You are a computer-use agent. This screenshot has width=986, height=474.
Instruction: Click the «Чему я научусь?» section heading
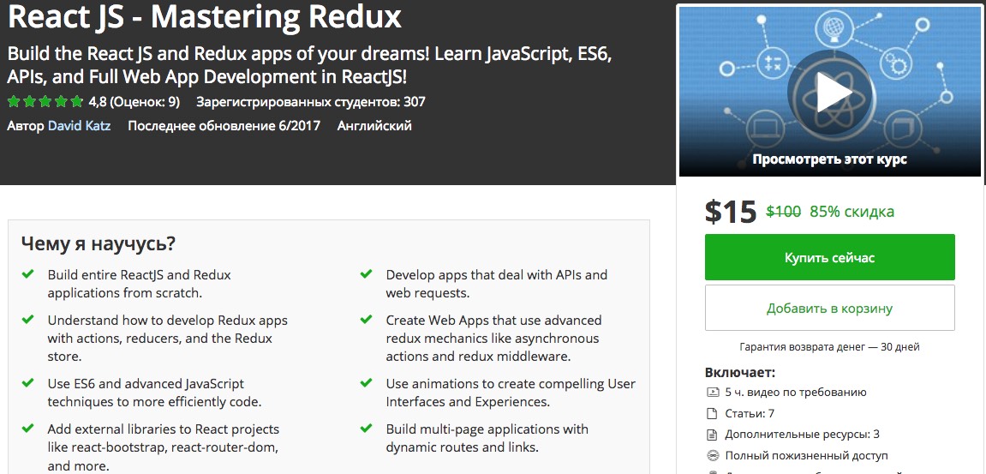99,243
